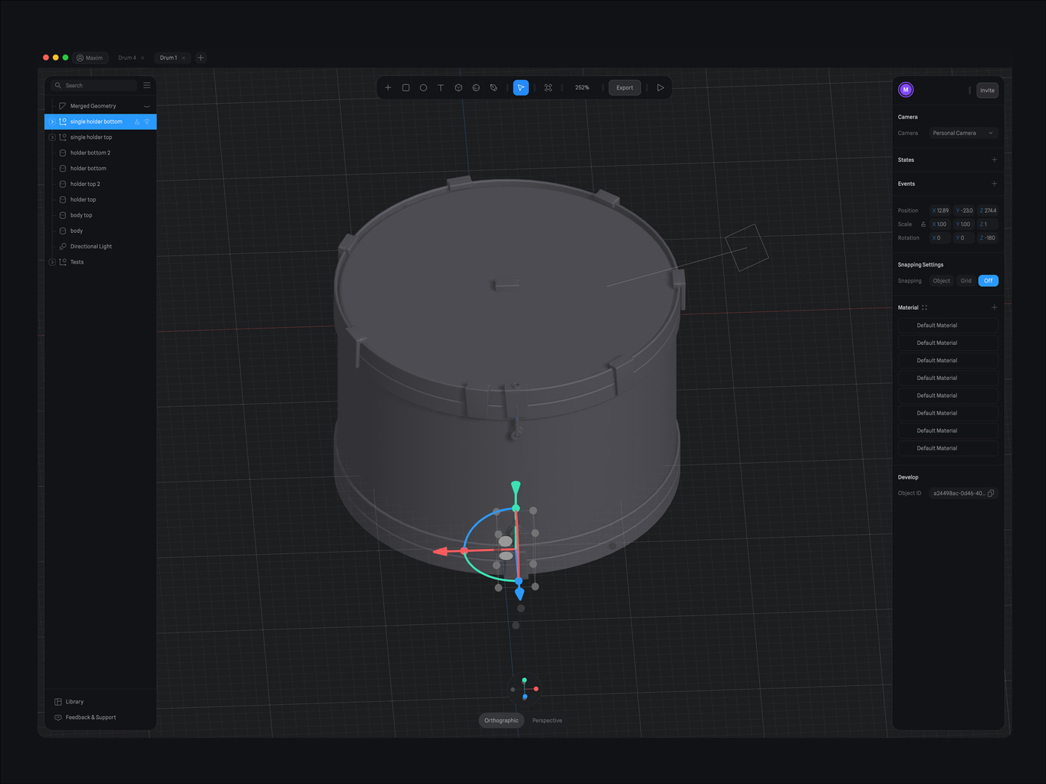Unlock the single holder bottom layer
This screenshot has width=1046, height=784.
click(x=137, y=121)
